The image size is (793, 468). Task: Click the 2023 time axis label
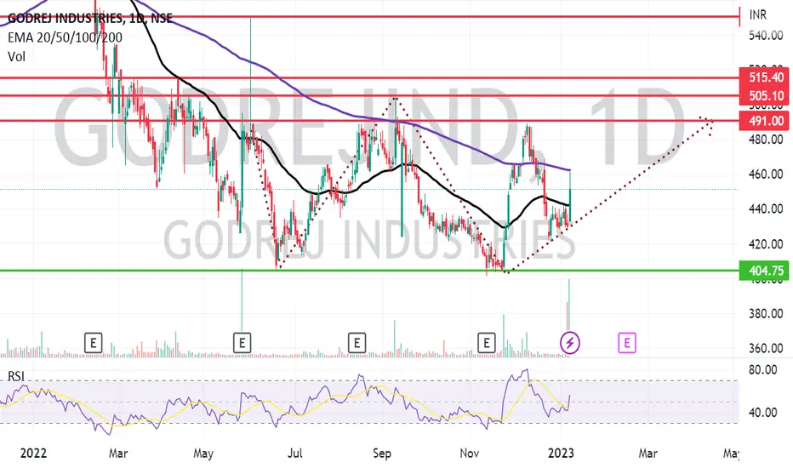point(561,453)
